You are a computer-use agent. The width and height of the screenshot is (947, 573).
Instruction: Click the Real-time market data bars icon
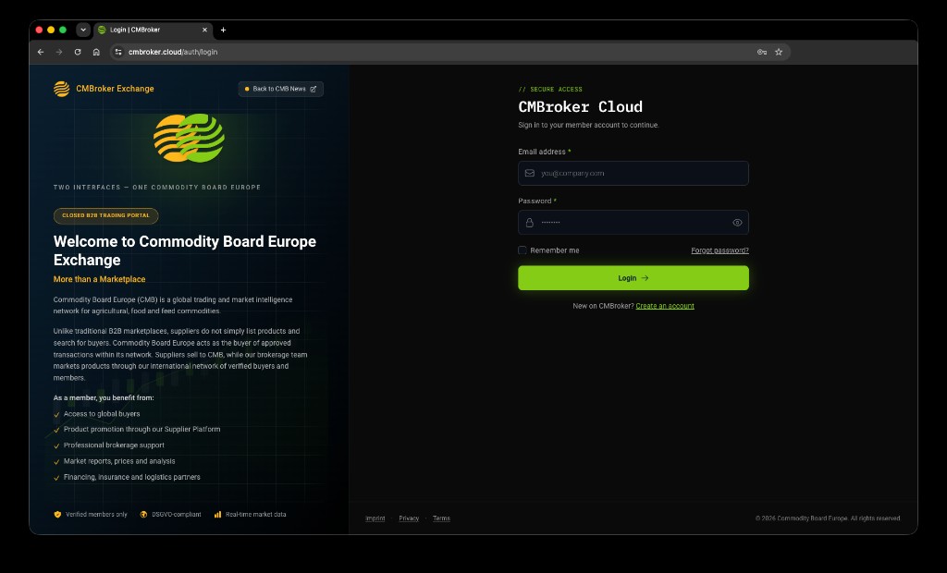click(x=217, y=515)
